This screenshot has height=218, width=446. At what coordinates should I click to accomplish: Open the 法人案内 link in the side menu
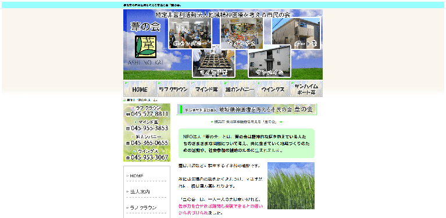tap(140, 192)
